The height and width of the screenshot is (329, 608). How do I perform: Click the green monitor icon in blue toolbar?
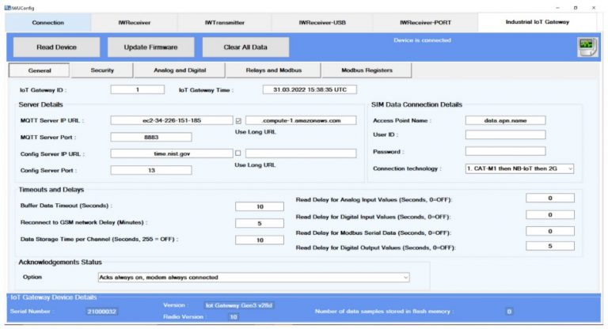click(586, 47)
